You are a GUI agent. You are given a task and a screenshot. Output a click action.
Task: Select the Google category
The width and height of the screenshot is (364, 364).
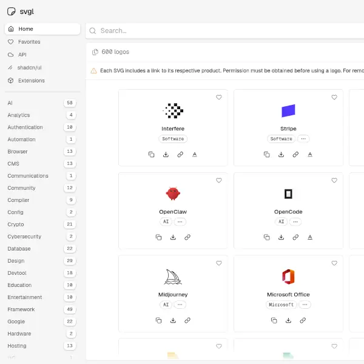pyautogui.click(x=42, y=322)
